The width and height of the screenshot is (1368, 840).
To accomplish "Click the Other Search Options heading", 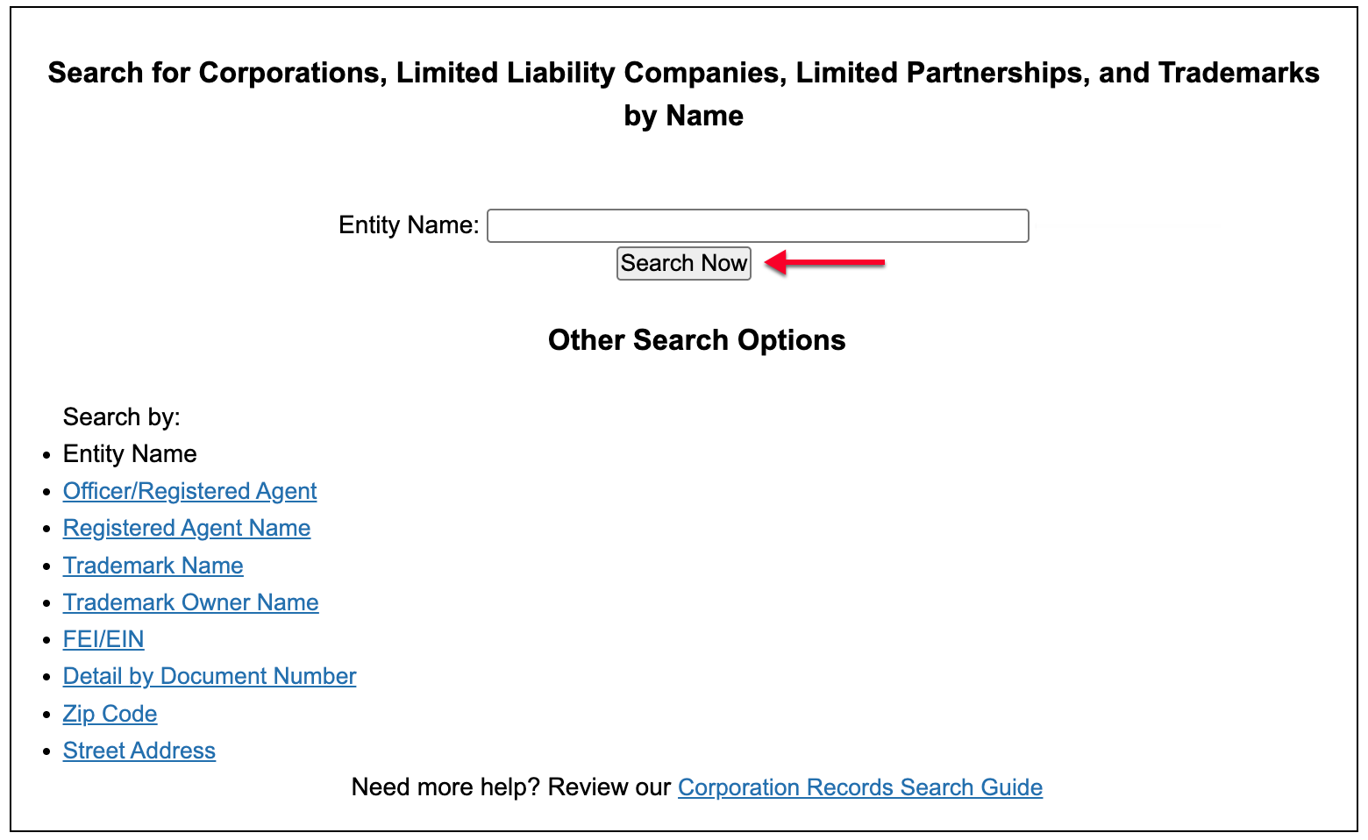I will pyautogui.click(x=697, y=340).
